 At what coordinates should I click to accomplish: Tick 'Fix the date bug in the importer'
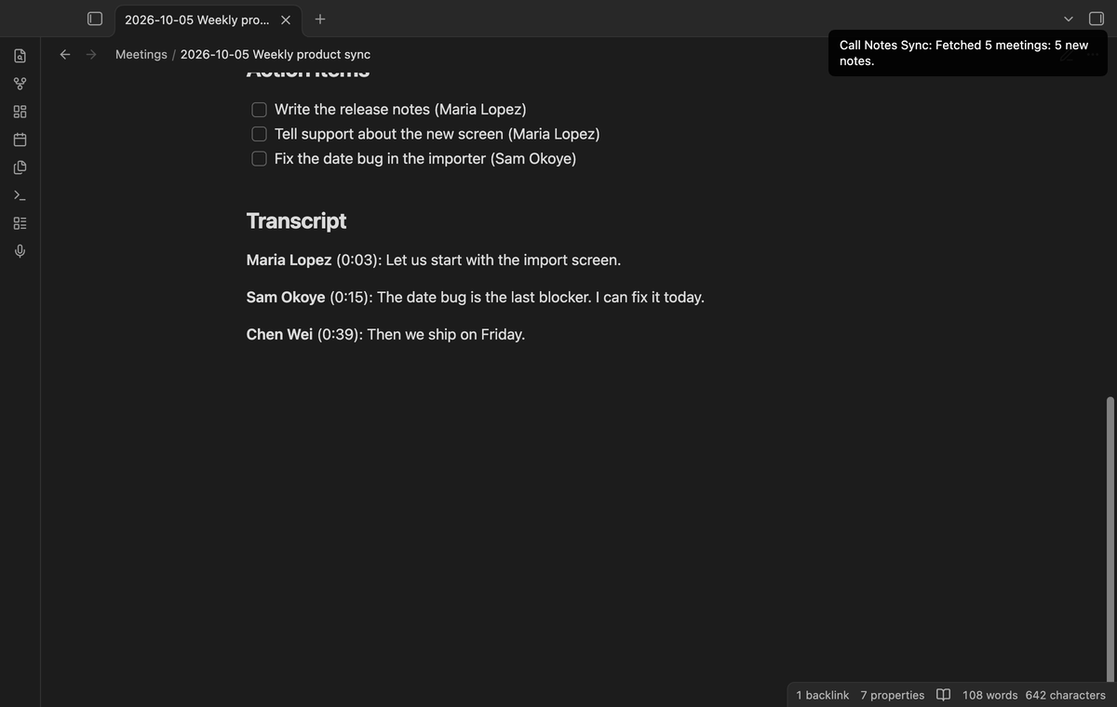point(260,159)
